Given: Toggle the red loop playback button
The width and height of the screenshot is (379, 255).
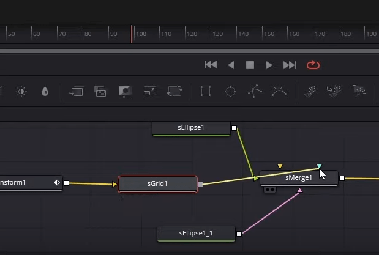Looking at the screenshot, I should click(313, 65).
